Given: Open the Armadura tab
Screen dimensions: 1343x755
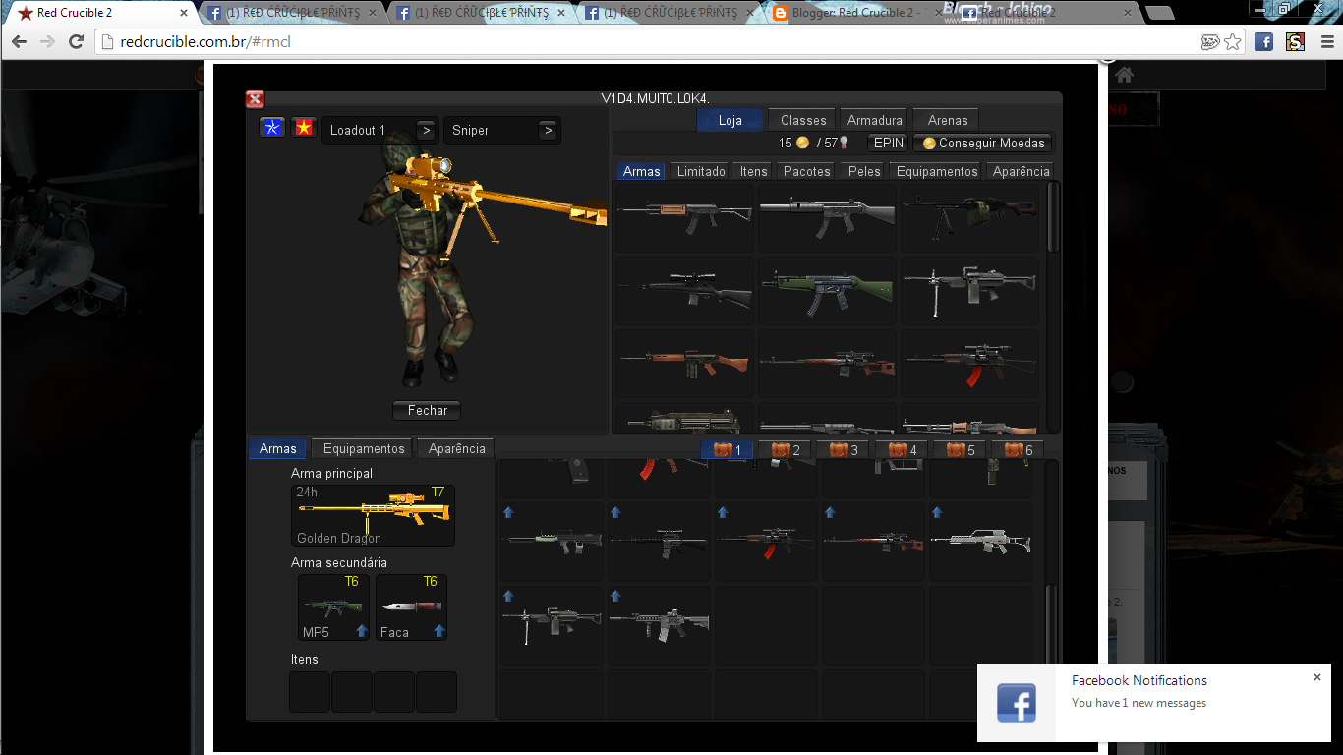Looking at the screenshot, I should [x=874, y=120].
